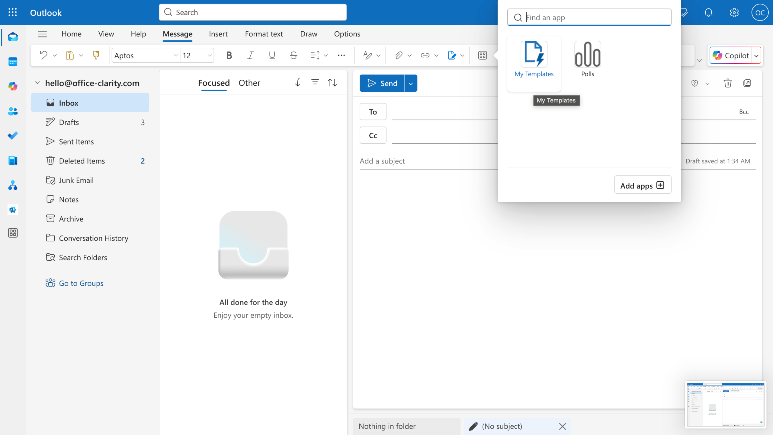Open the Aptos font dropdown

click(x=176, y=56)
